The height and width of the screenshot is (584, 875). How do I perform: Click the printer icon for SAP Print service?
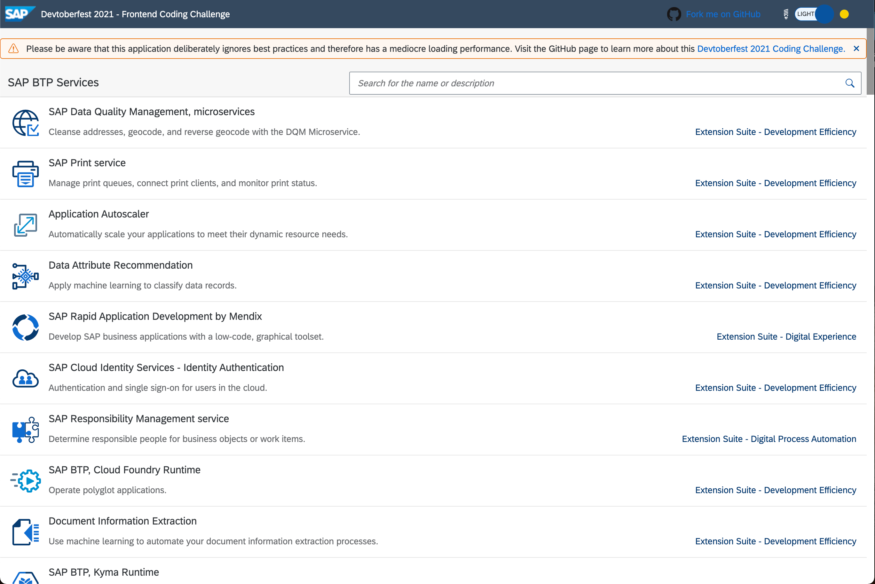(25, 174)
